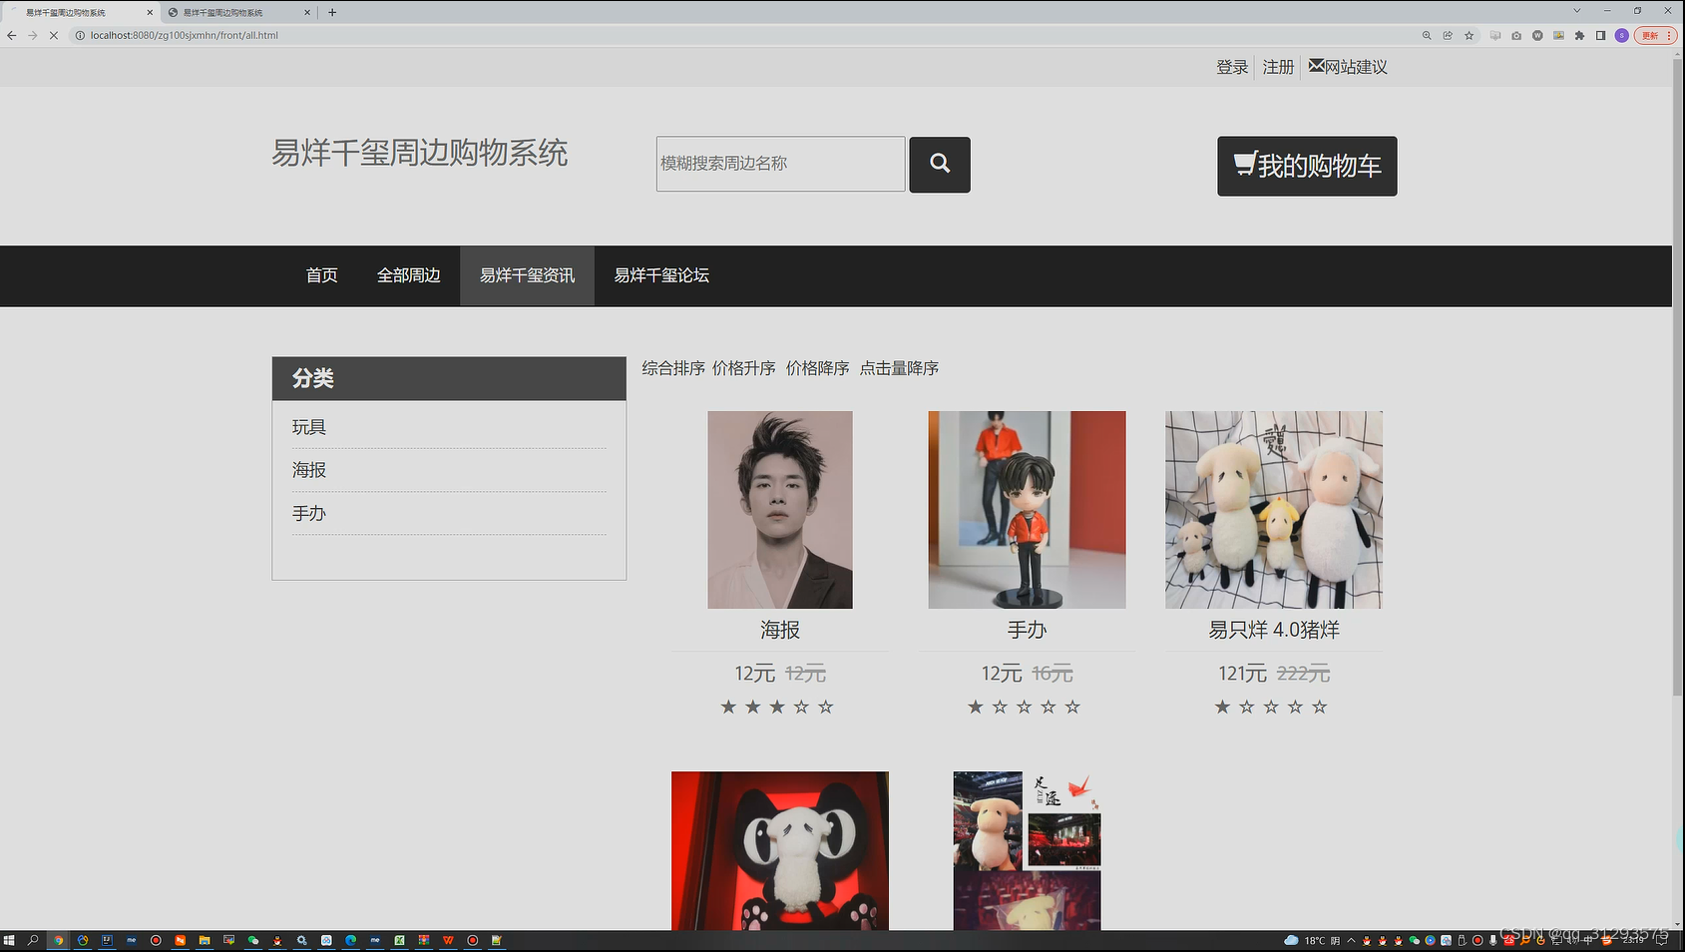Open the red background plush toy thumbnail
The height and width of the screenshot is (952, 1685).
780,850
